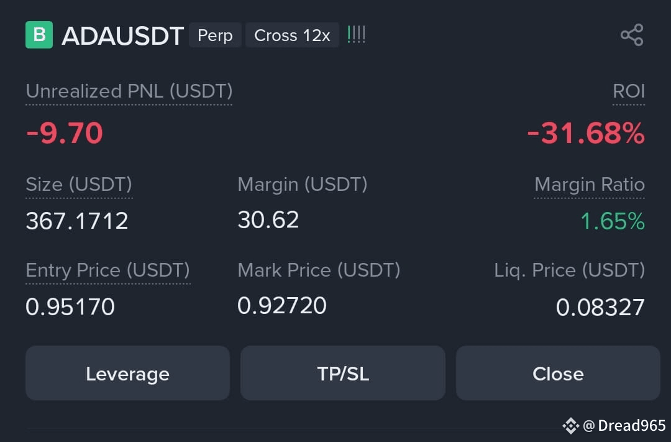Image resolution: width=671 pixels, height=442 pixels.
Task: Click the green B buy-side badge
Action: tap(39, 35)
